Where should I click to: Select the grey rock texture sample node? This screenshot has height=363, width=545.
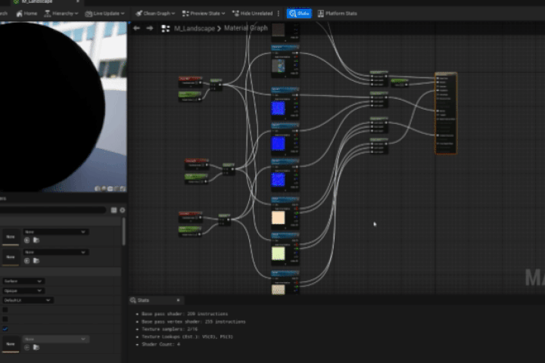click(x=285, y=61)
